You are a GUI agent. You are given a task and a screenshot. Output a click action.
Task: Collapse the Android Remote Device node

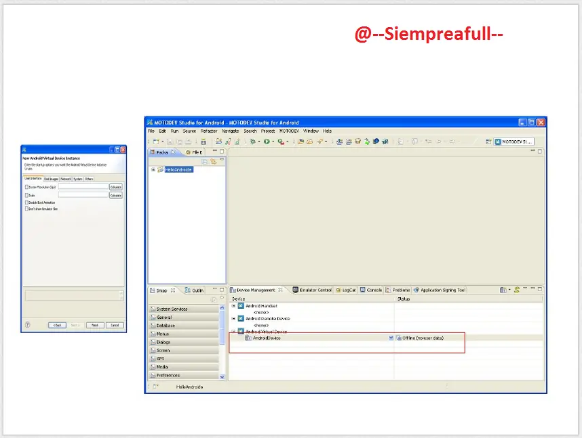point(233,319)
